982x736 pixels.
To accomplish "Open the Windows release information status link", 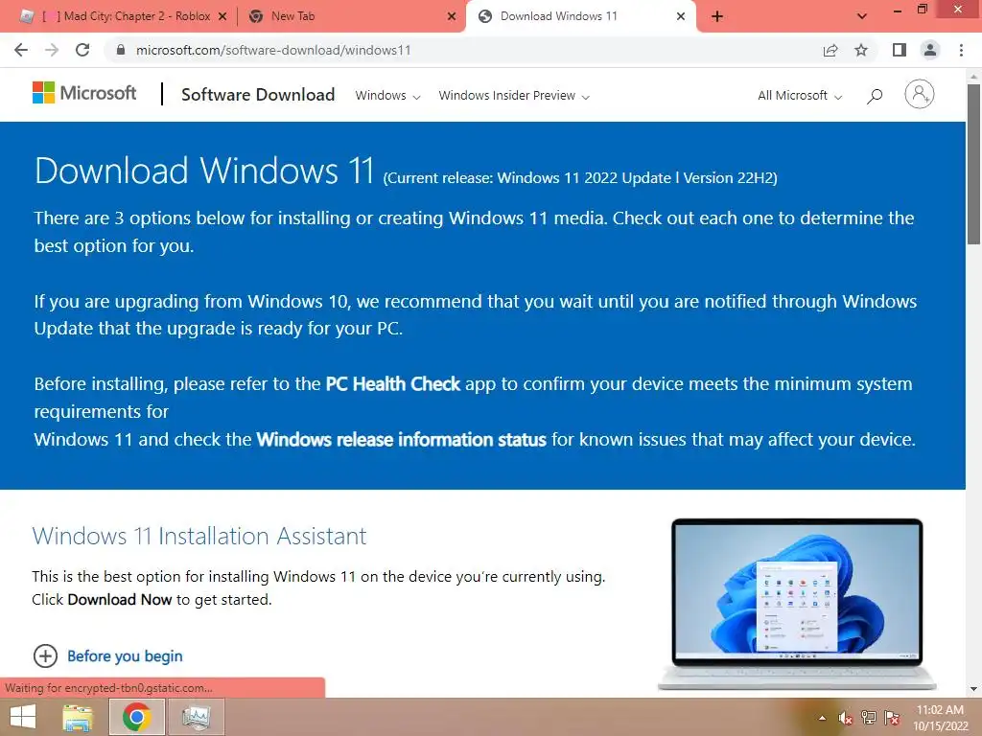I will point(402,439).
